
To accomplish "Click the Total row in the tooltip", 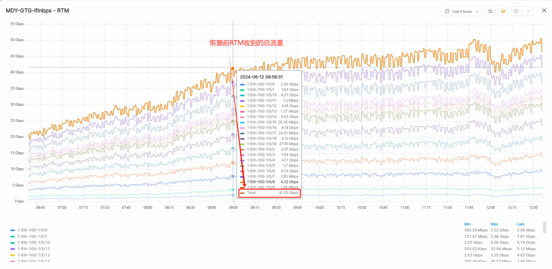I will pos(270,193).
